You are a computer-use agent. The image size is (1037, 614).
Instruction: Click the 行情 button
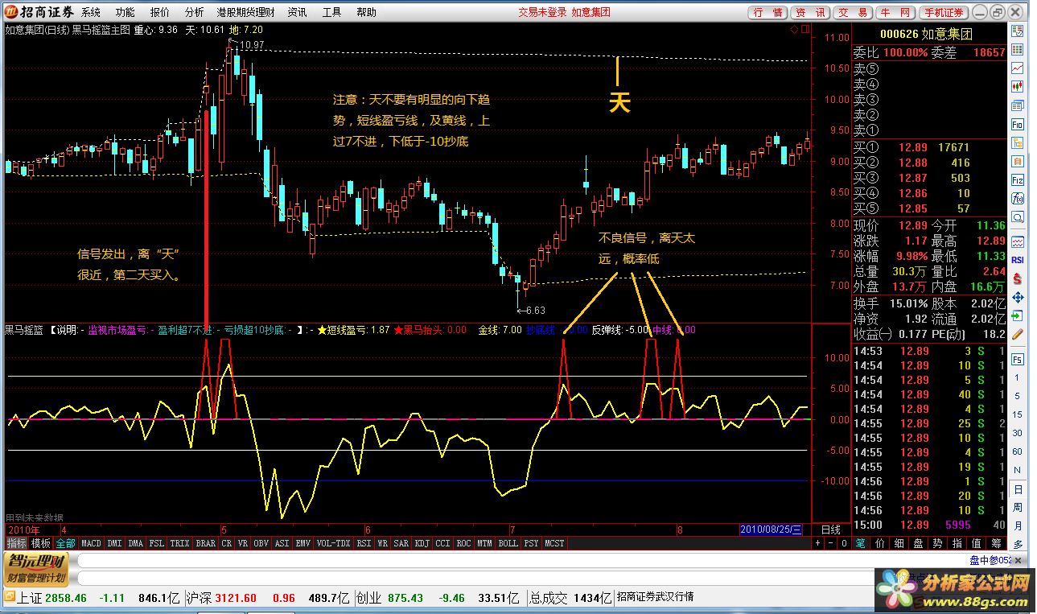(x=767, y=12)
